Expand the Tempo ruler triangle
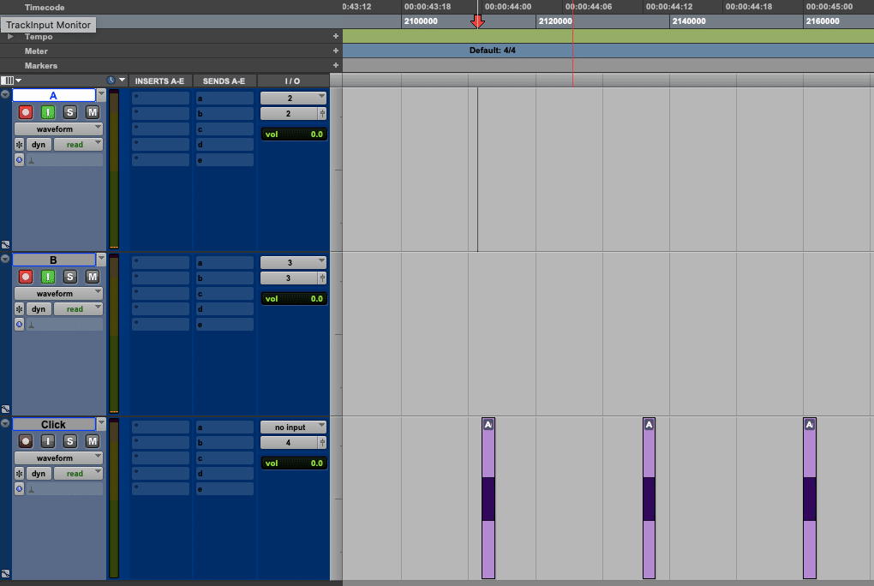This screenshot has width=874, height=586. tap(10, 36)
